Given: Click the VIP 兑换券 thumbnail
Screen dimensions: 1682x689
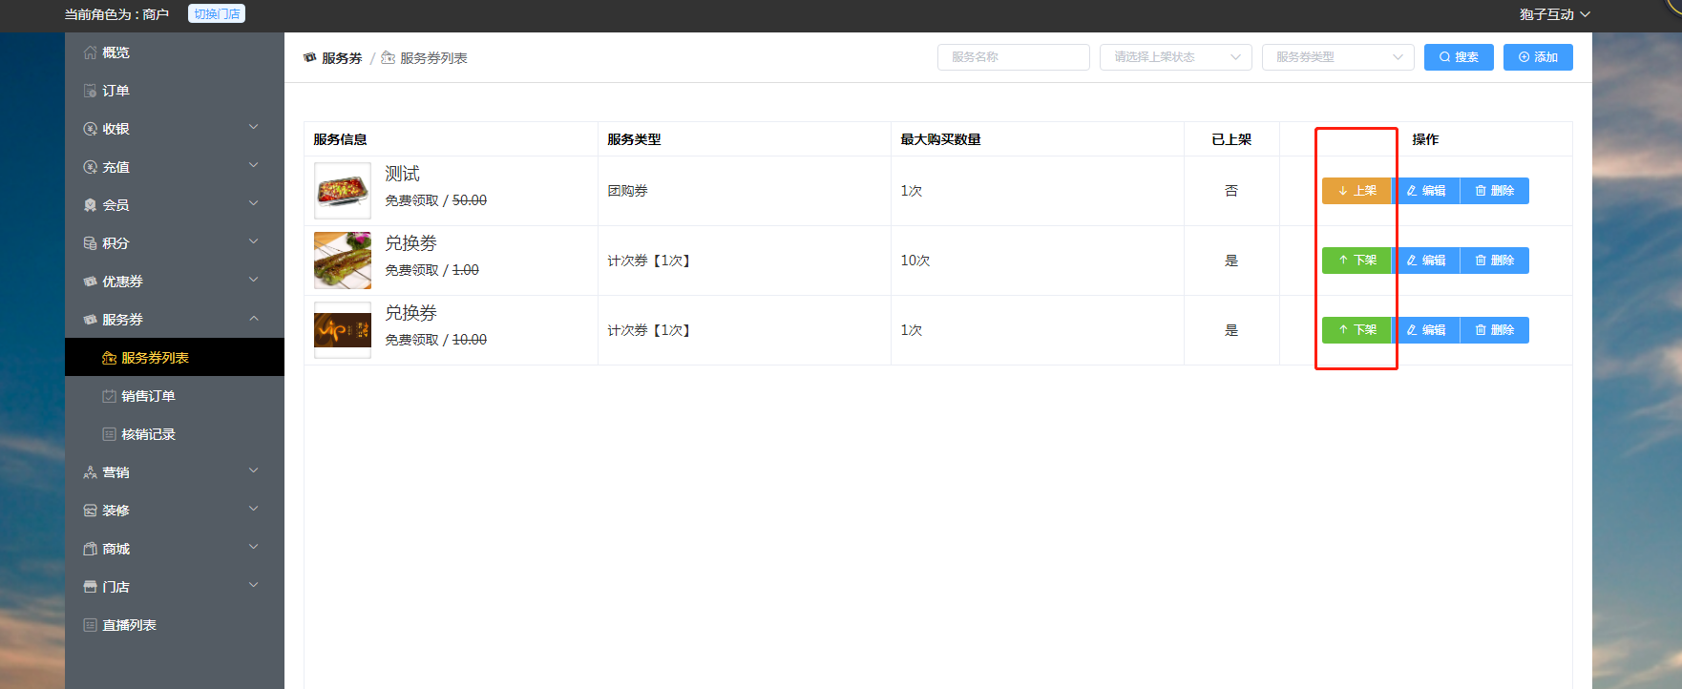Looking at the screenshot, I should [343, 330].
